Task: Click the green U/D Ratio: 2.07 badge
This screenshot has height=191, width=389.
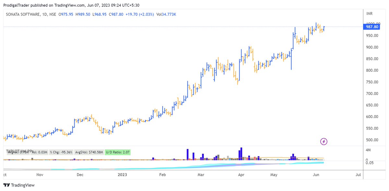Action: pos(117,152)
